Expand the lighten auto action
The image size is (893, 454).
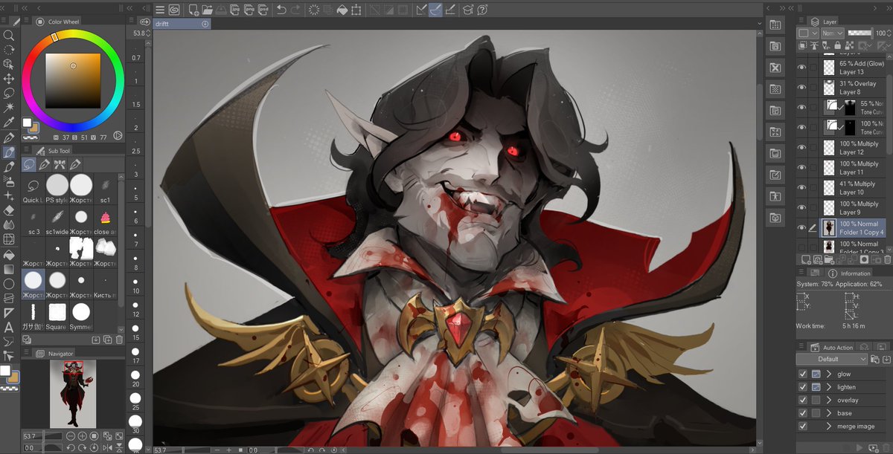829,387
